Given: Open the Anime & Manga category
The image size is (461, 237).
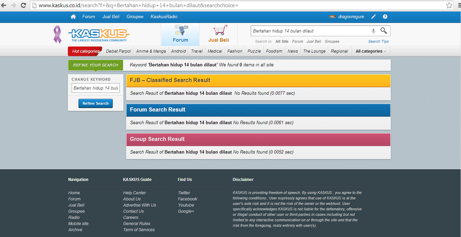Looking at the screenshot, I should 151,51.
